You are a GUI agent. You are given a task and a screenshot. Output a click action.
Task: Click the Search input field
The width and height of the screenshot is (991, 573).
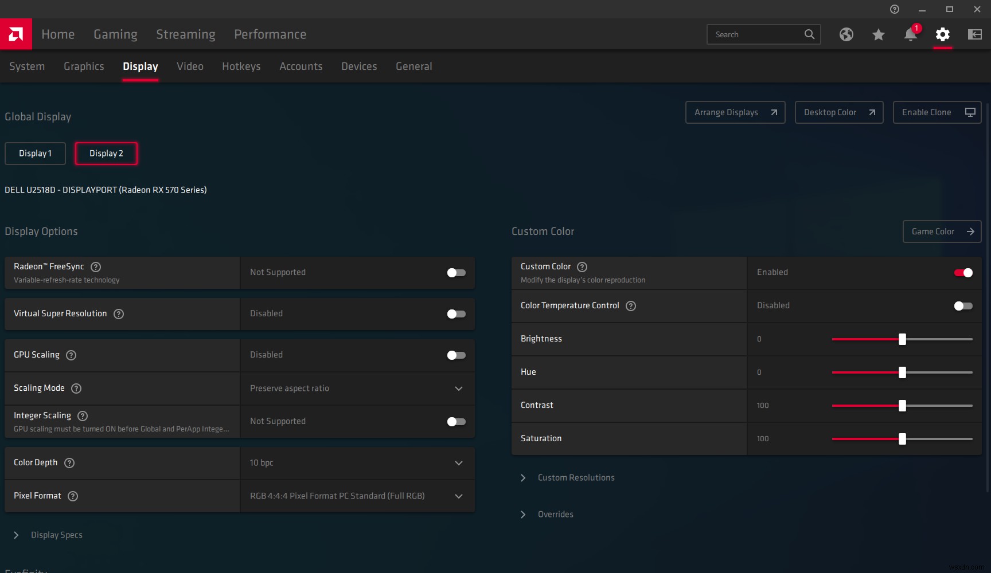click(x=755, y=34)
